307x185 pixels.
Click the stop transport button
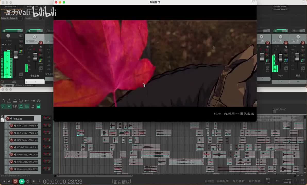click(x=33, y=181)
